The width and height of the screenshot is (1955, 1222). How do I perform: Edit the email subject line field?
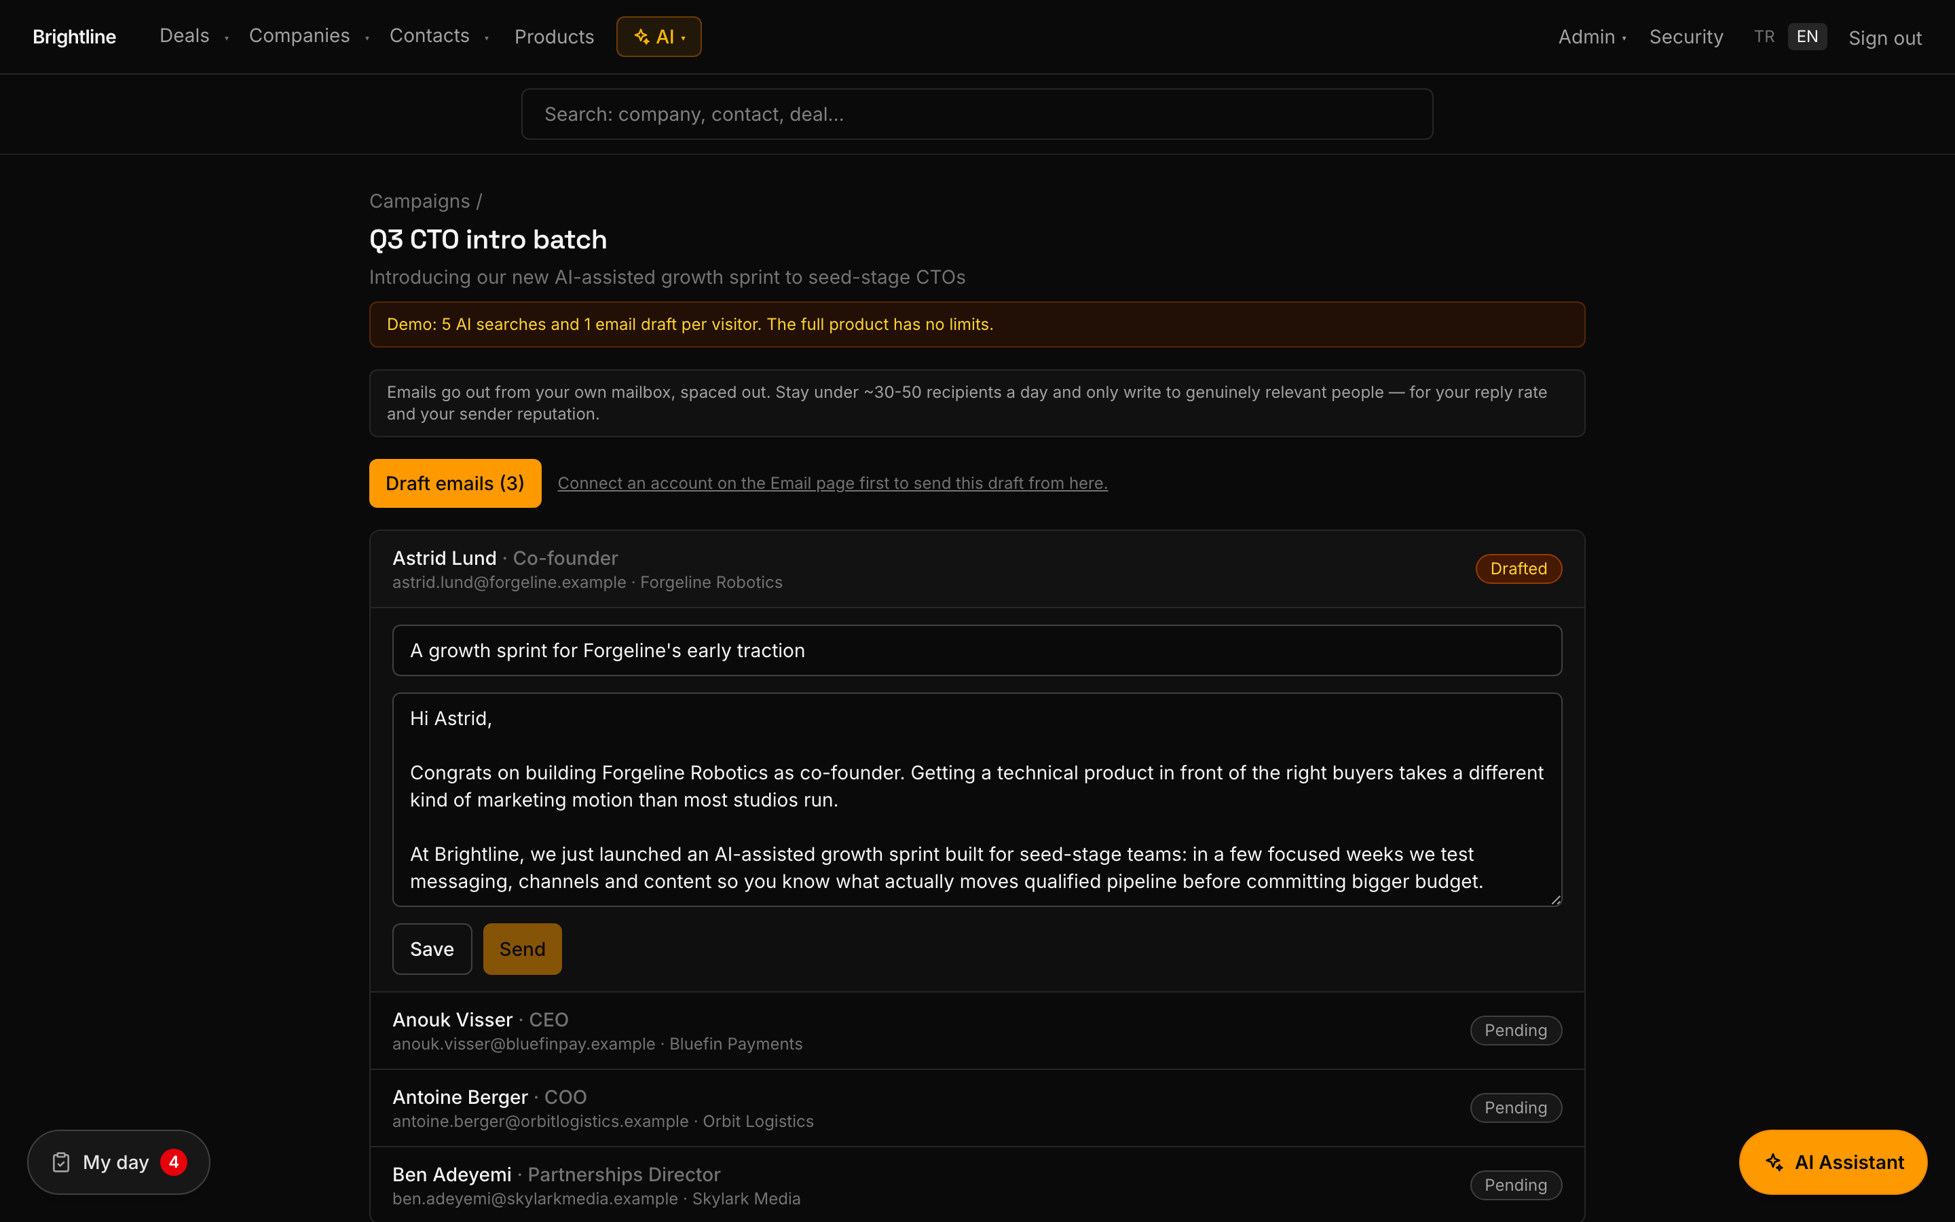click(x=977, y=650)
